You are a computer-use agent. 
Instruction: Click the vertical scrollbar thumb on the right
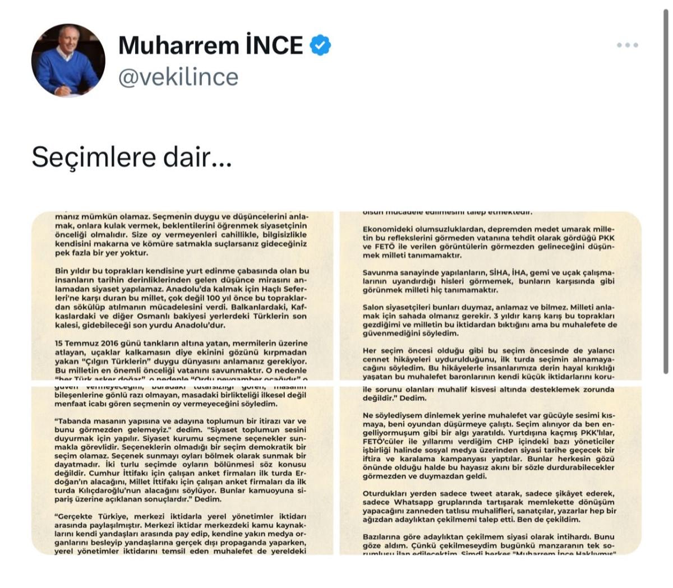(x=666, y=191)
